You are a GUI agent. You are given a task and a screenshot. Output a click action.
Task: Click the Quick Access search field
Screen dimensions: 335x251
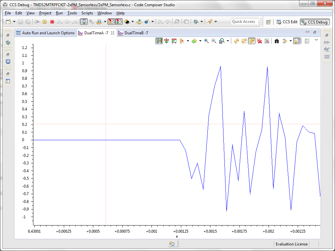click(245, 22)
